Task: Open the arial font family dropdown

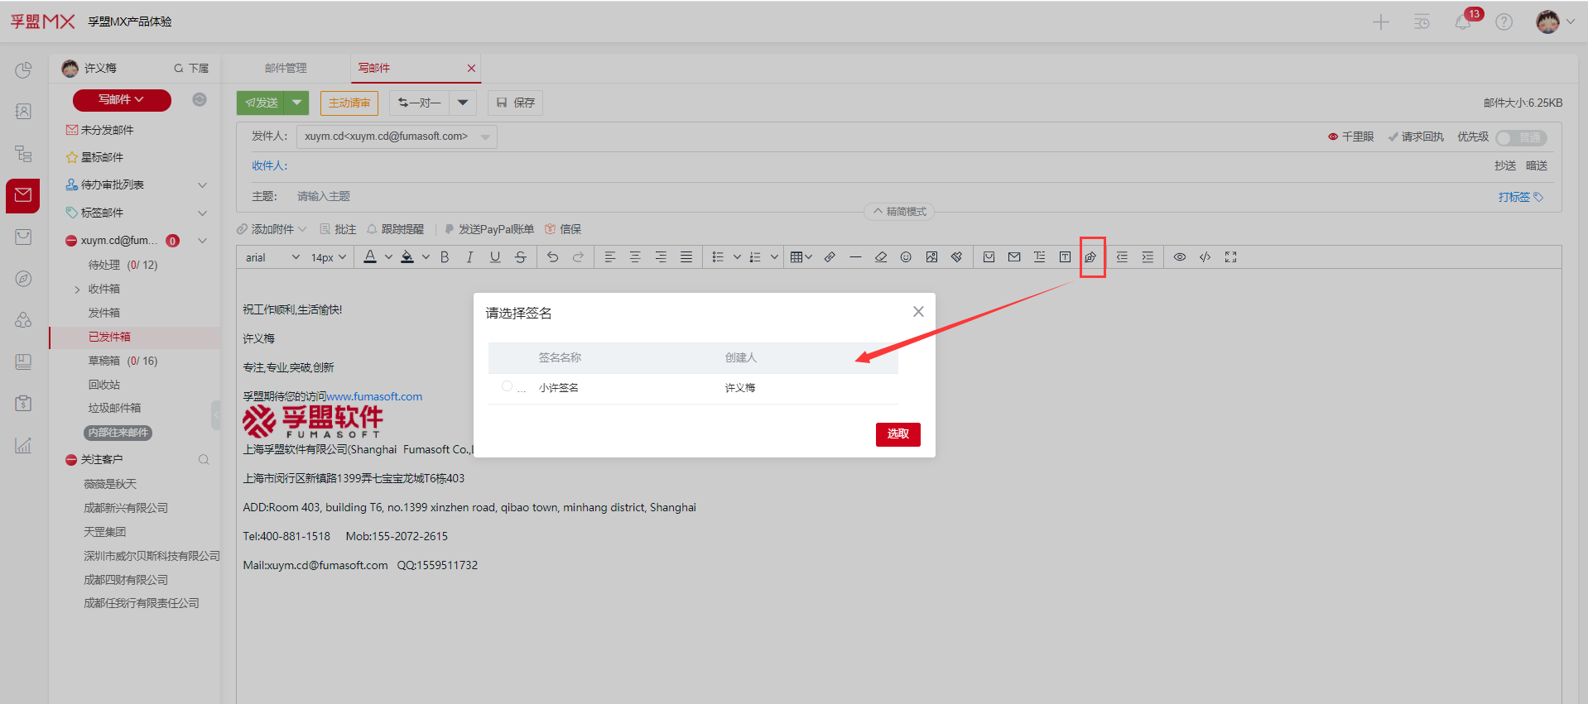Action: [272, 257]
